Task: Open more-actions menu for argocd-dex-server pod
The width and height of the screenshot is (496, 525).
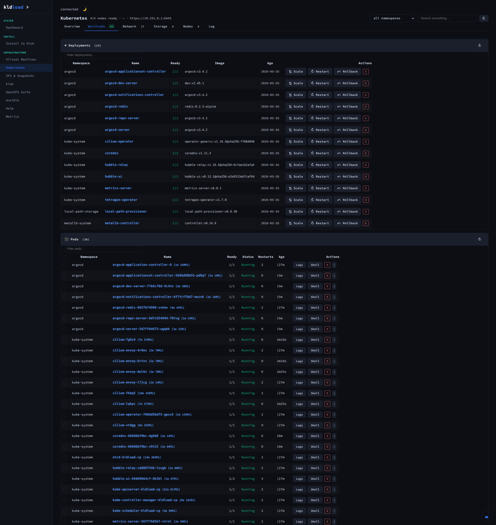Action: coord(334,286)
